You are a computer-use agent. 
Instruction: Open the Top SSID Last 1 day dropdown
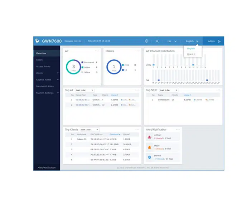169,90
